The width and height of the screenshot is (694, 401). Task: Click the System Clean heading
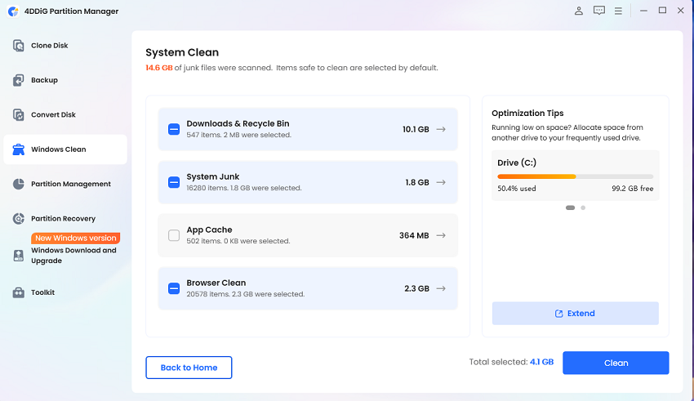182,52
